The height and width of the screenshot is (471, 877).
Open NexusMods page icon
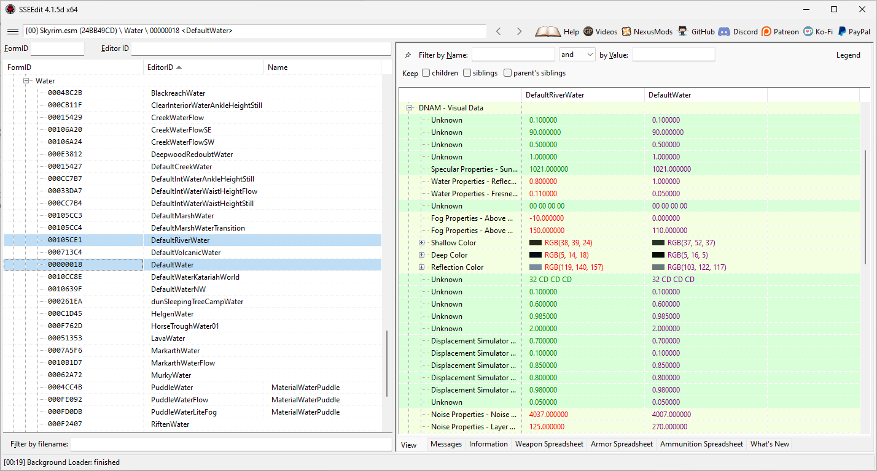click(x=626, y=31)
